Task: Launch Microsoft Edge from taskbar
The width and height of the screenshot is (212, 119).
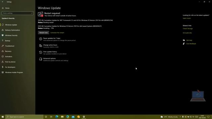Action: [57, 117]
